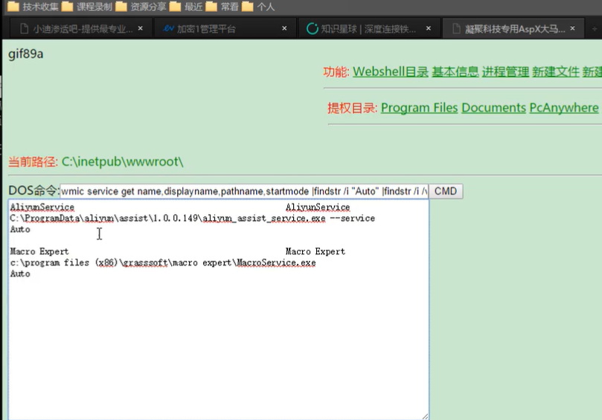The width and height of the screenshot is (602, 420).
Task: Close the 凝聚科技专用AspX大马 tab
Action: 572,28
